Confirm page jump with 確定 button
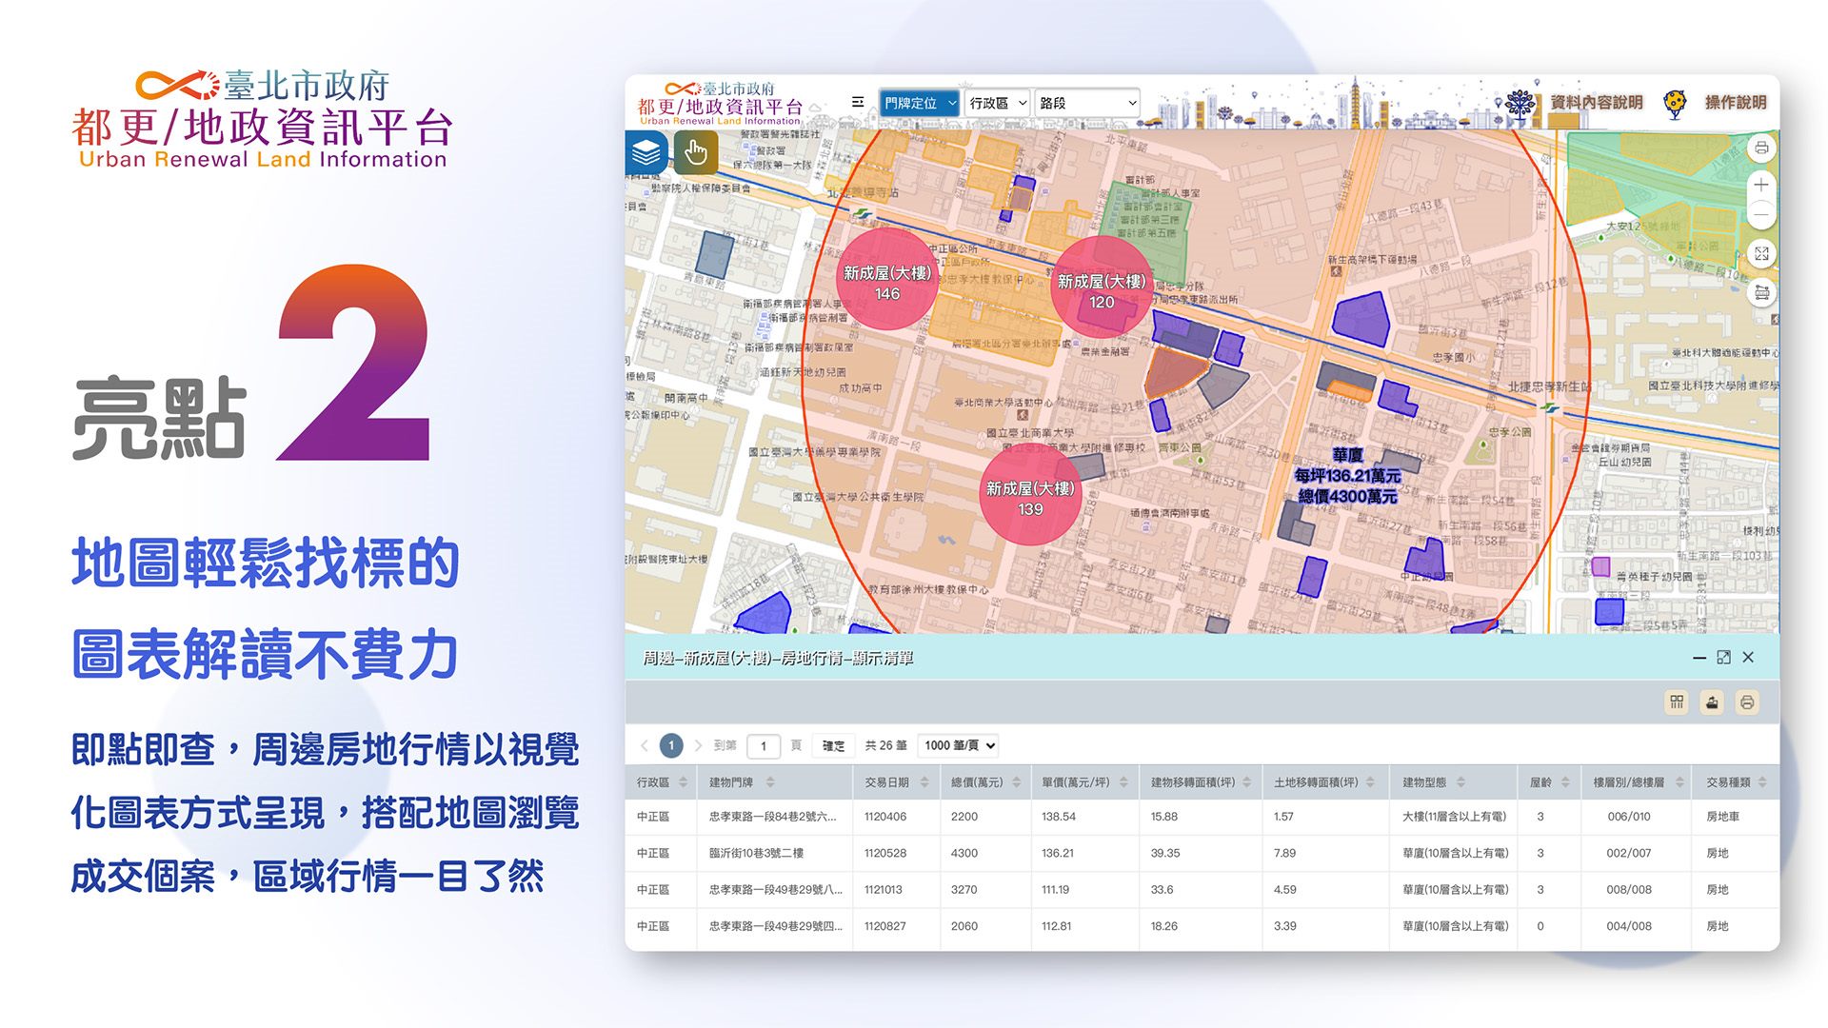Screen dimensions: 1828x1028 [x=833, y=745]
